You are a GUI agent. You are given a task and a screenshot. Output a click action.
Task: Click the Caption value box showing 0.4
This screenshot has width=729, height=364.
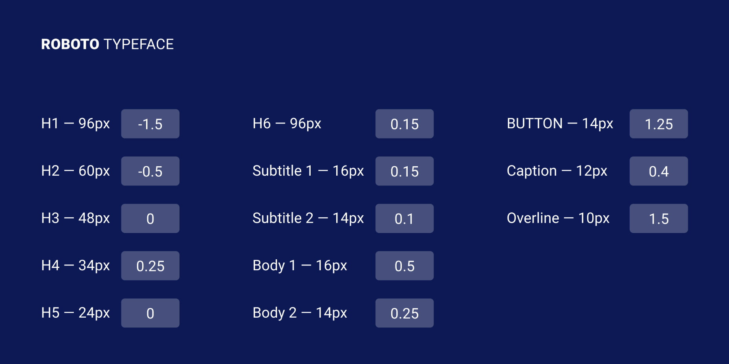[x=658, y=171]
